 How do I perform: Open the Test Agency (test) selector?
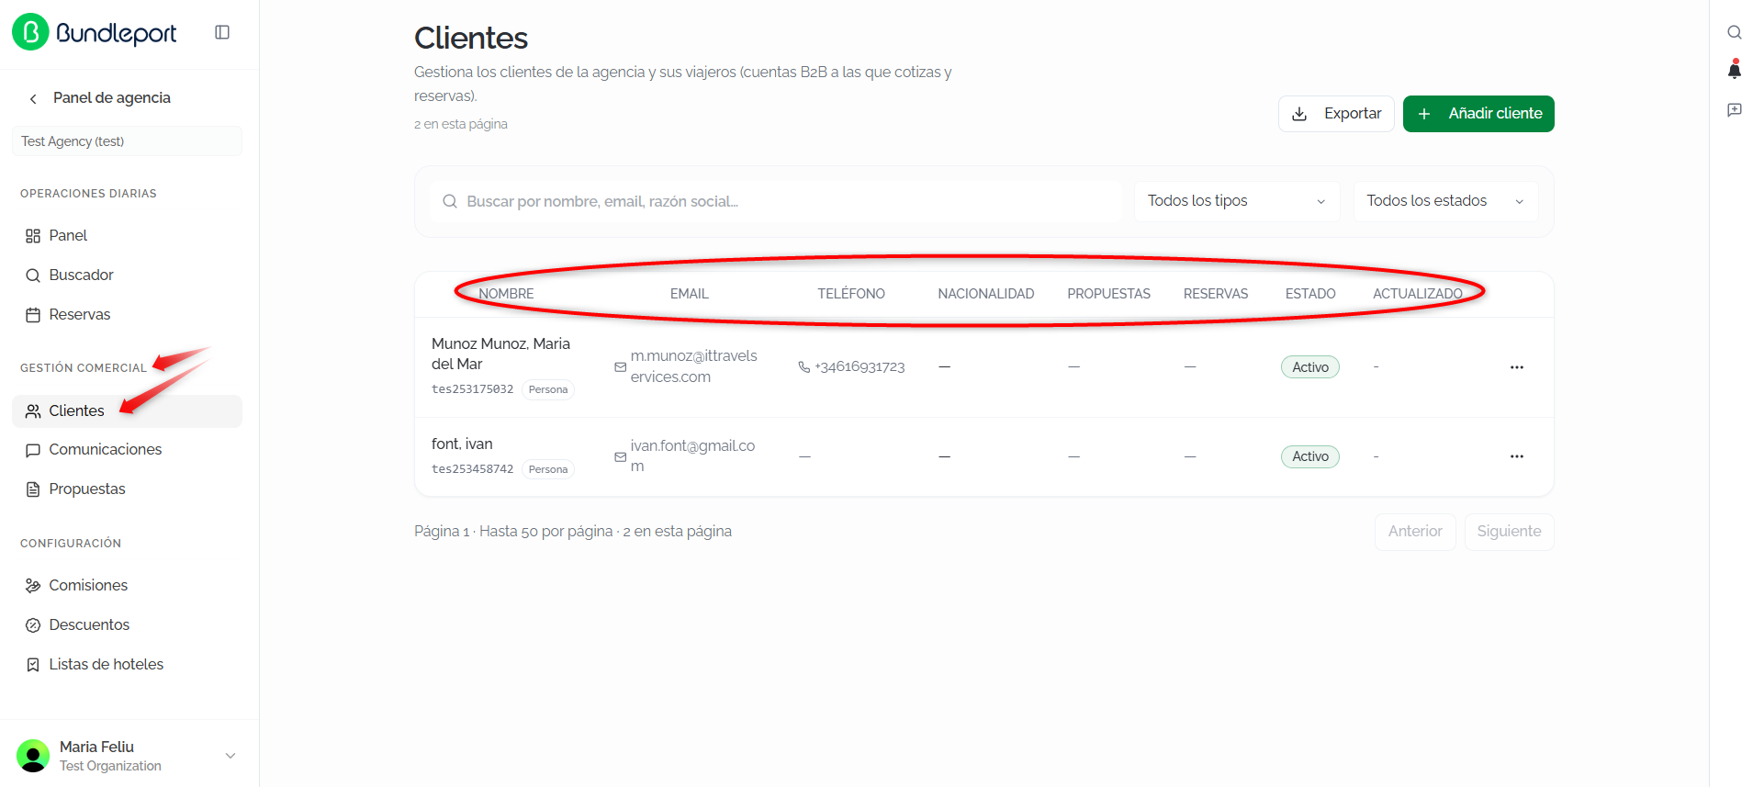[x=127, y=141]
